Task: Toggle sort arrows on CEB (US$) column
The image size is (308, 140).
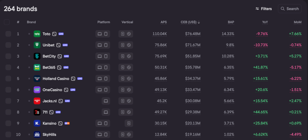Action: (x=199, y=22)
